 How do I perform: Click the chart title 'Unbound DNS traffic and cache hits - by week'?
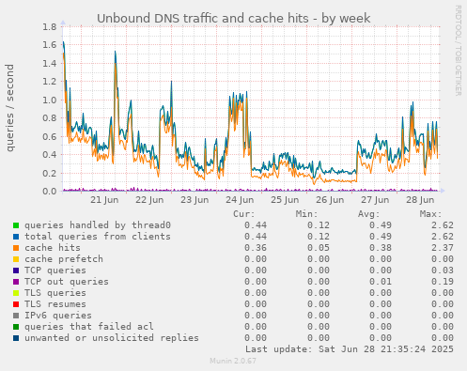click(234, 19)
